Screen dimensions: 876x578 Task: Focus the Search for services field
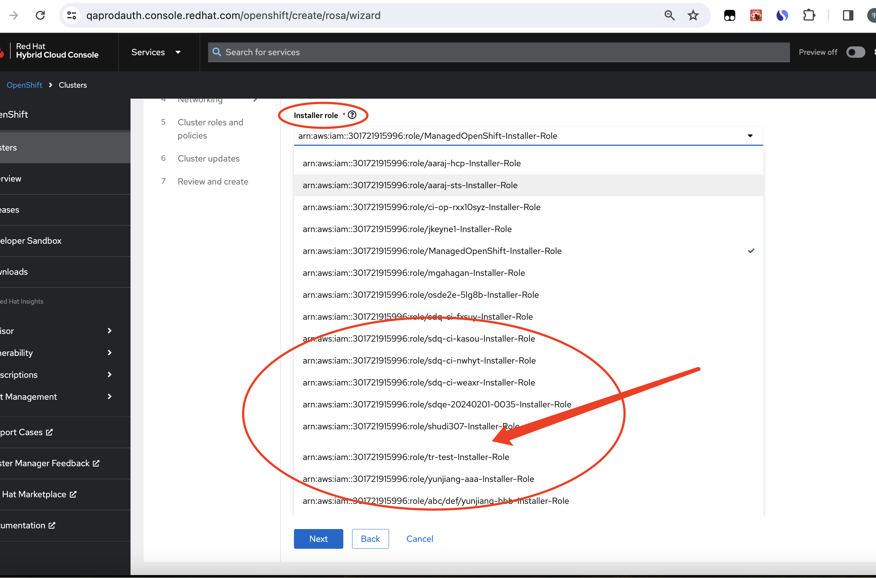pos(498,52)
